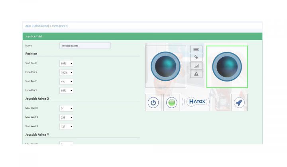This screenshot has height=167, width=287.
Task: Open the Start Wert X dropdown
Action: [66, 126]
